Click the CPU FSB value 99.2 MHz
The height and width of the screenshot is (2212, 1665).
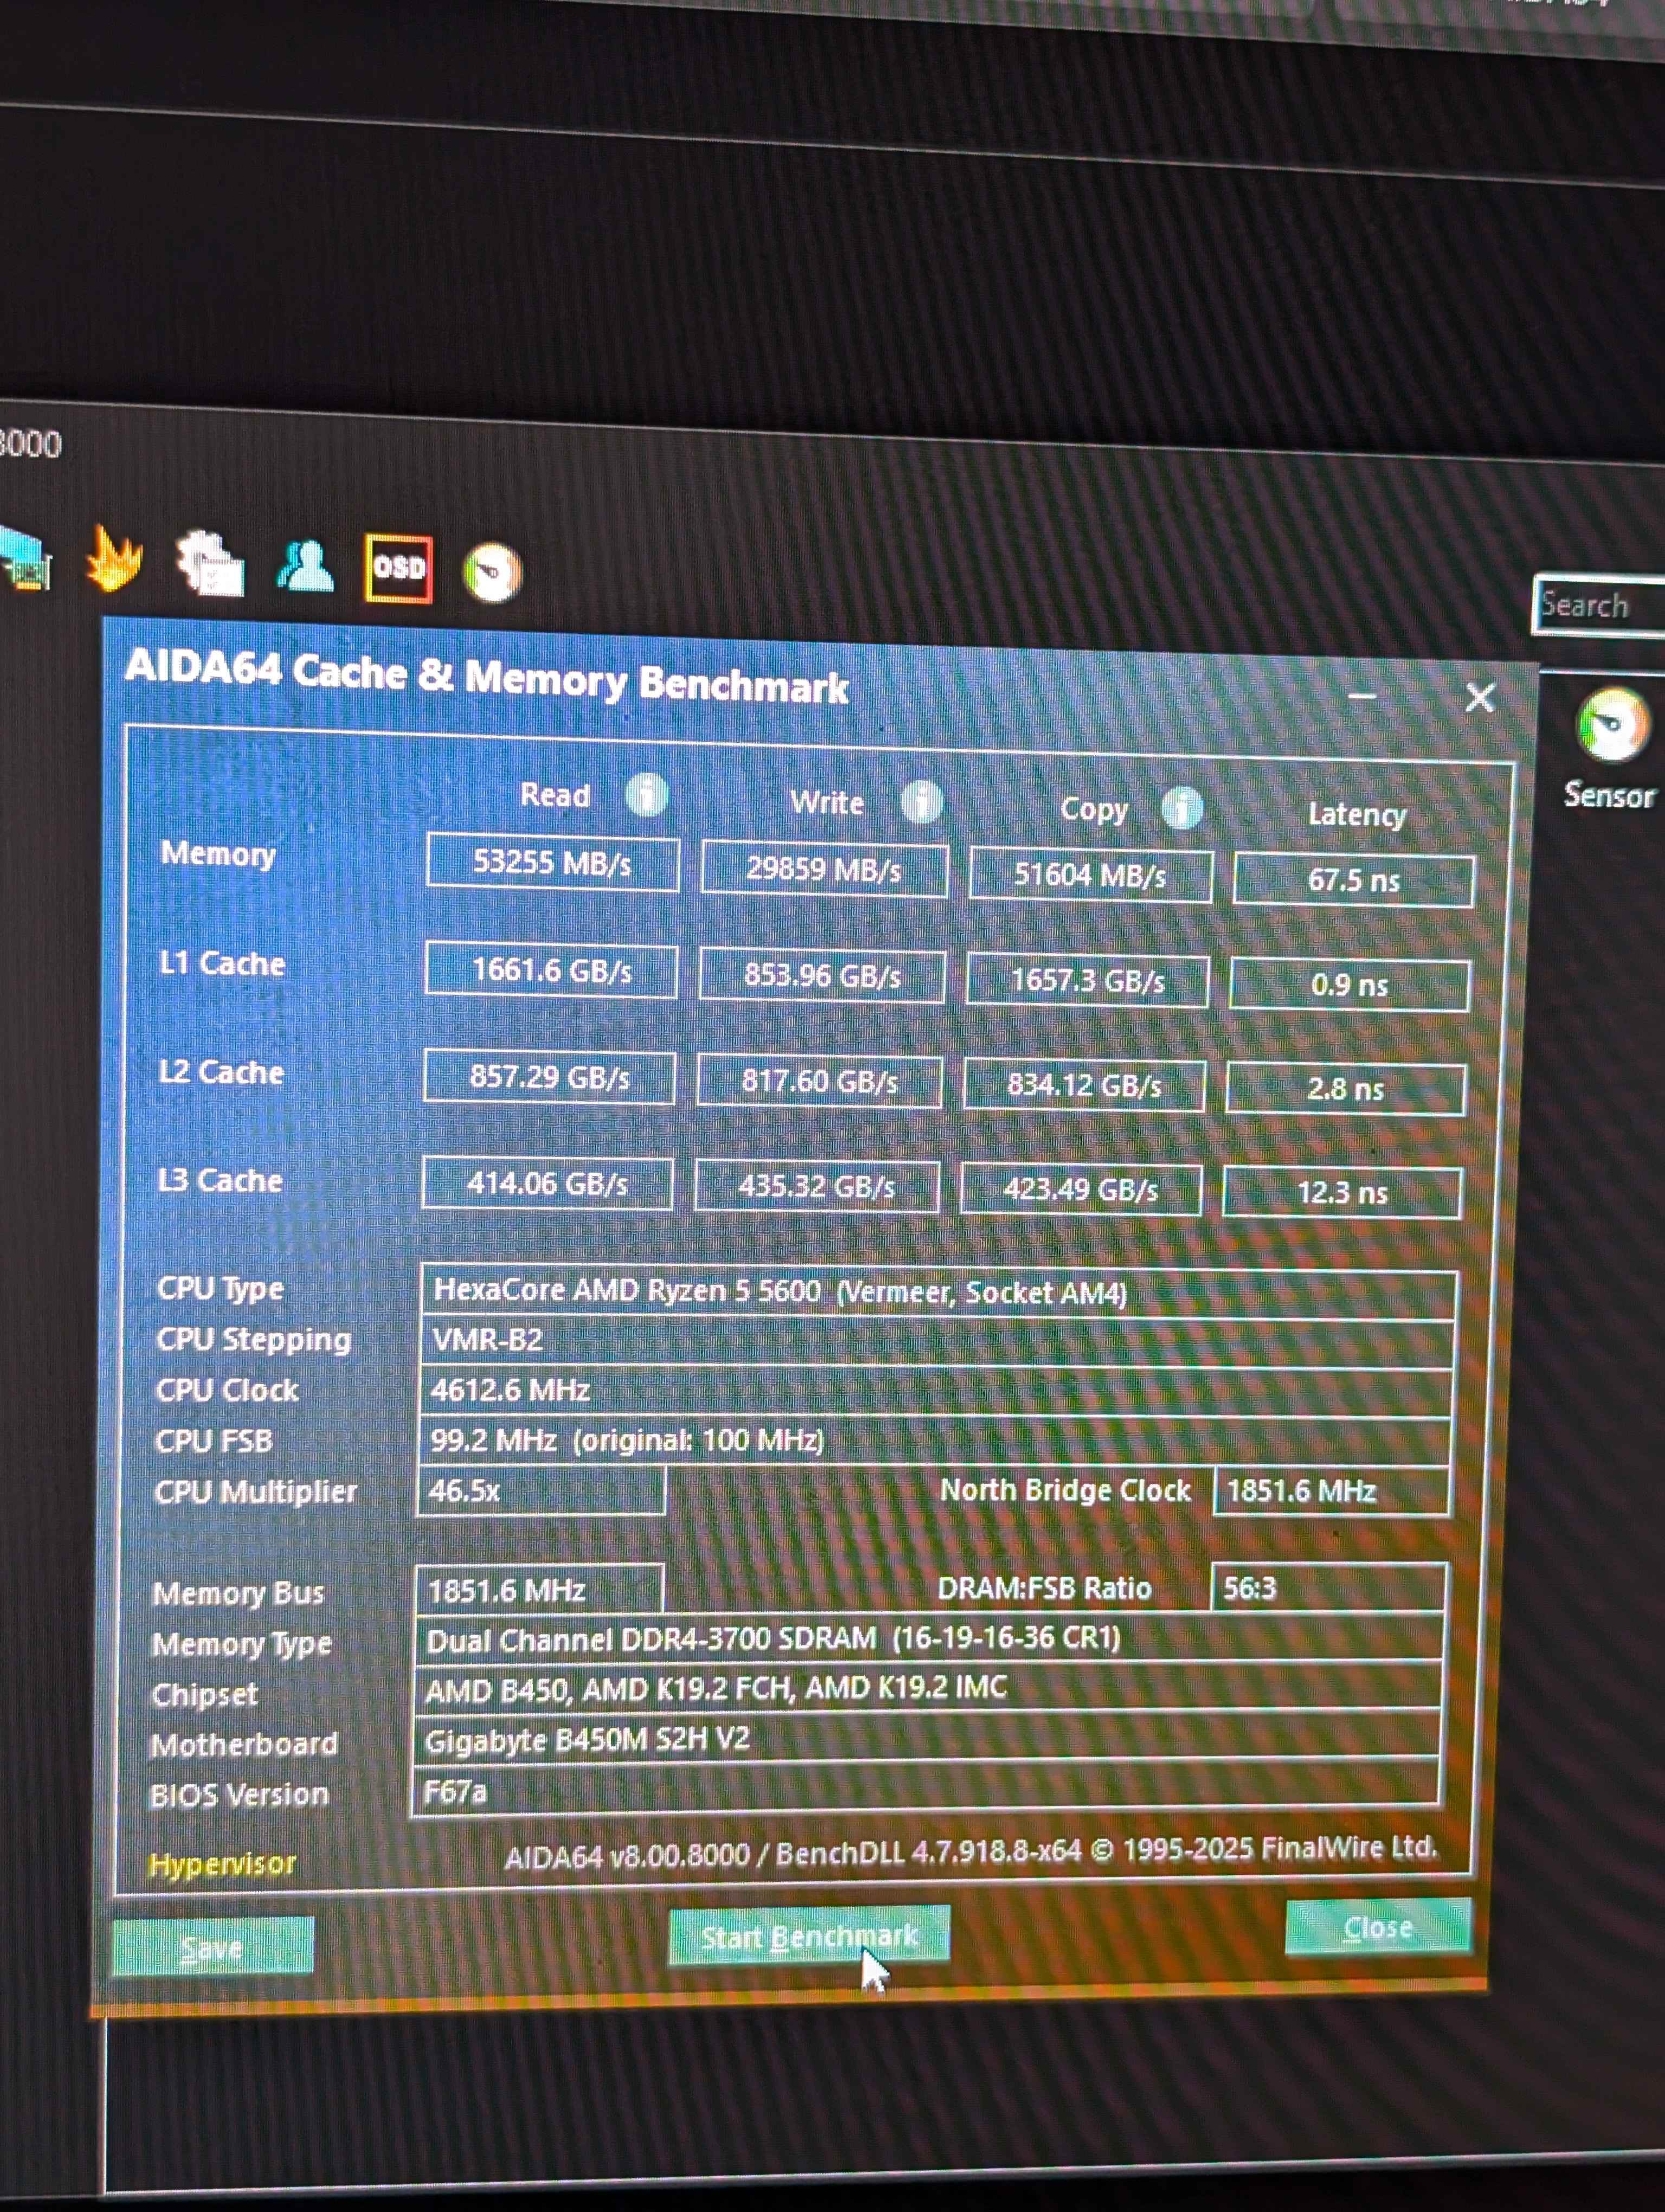tap(933, 1441)
